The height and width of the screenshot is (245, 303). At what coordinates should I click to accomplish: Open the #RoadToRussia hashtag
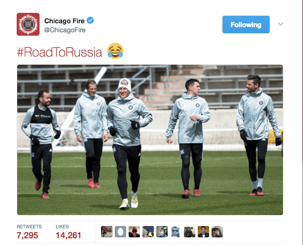pyautogui.click(x=60, y=52)
